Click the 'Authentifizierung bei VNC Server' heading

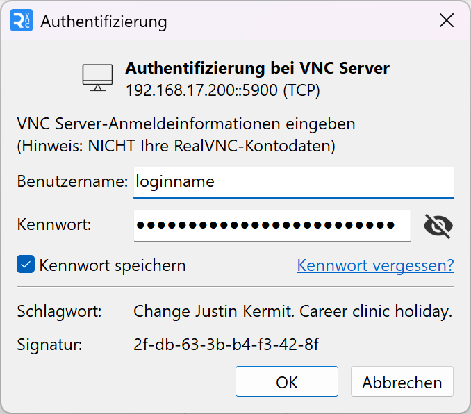point(257,68)
